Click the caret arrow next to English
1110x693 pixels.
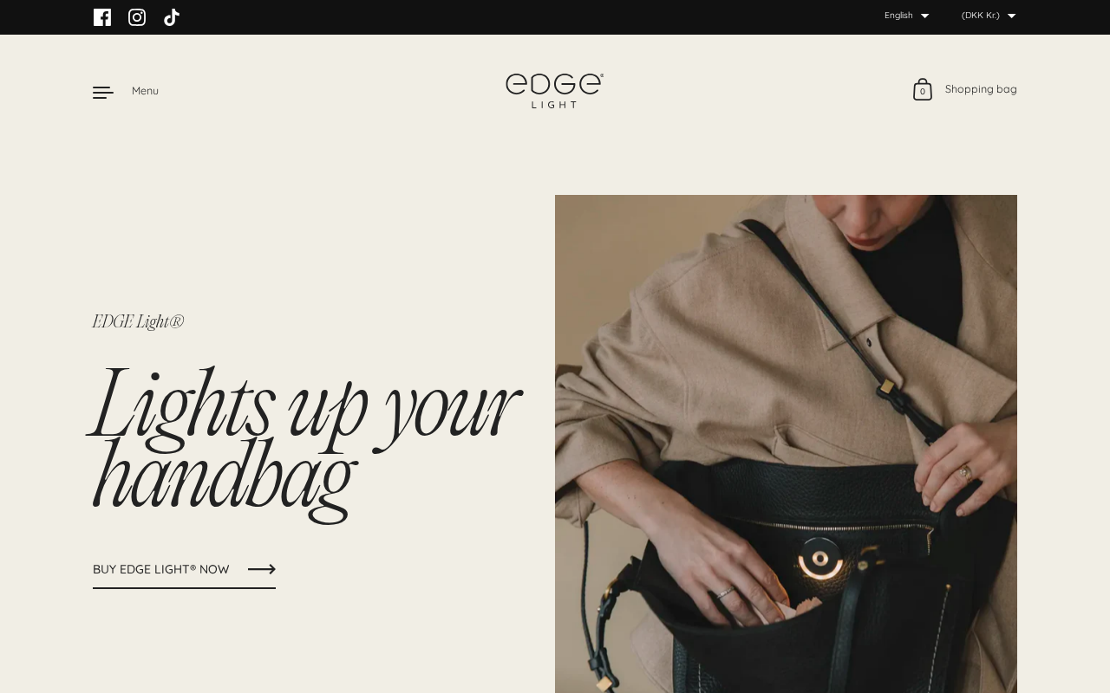pyautogui.click(x=924, y=16)
